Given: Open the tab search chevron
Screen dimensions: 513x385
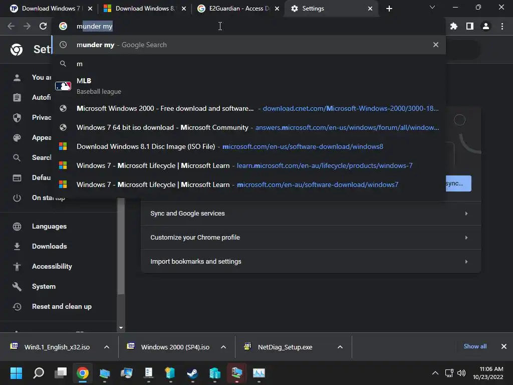Looking at the screenshot, I should tap(432, 7).
